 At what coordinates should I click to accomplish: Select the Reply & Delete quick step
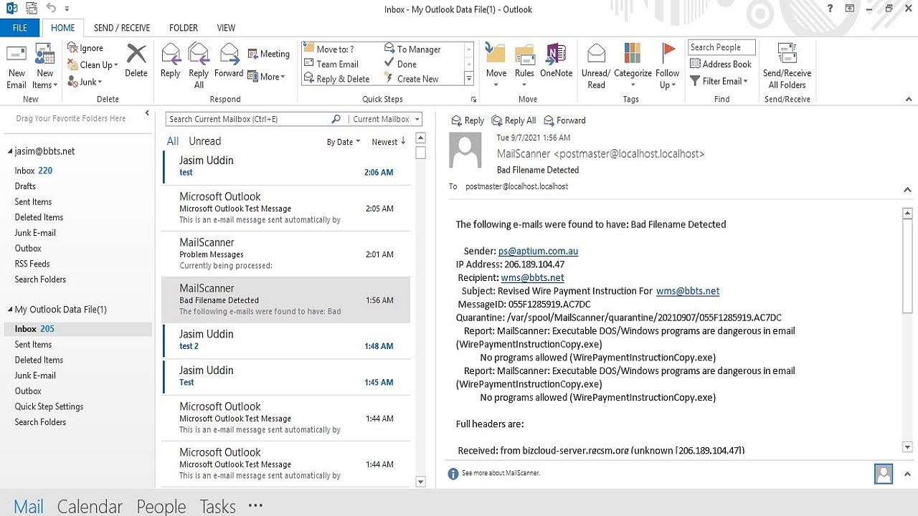tap(337, 79)
